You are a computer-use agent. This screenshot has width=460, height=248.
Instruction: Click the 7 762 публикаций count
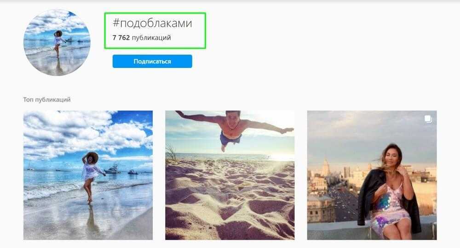(142, 38)
